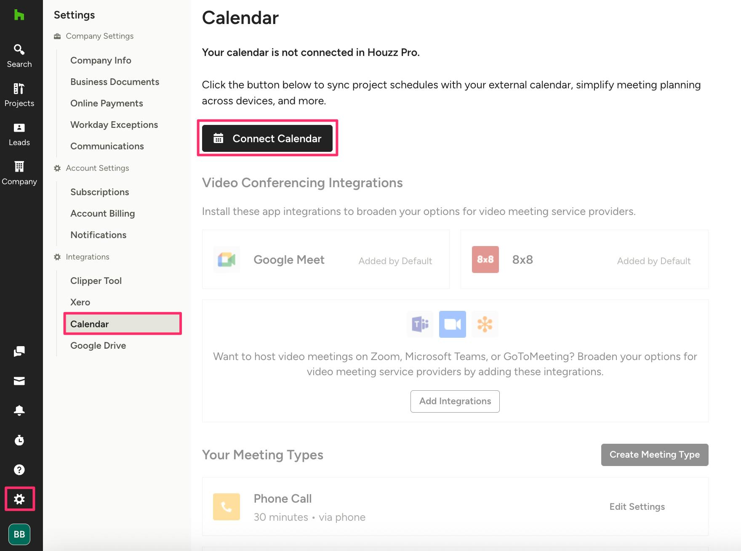Viewport: 741px width, 551px height.
Task: Click the Integrations section heading
Action: [87, 257]
